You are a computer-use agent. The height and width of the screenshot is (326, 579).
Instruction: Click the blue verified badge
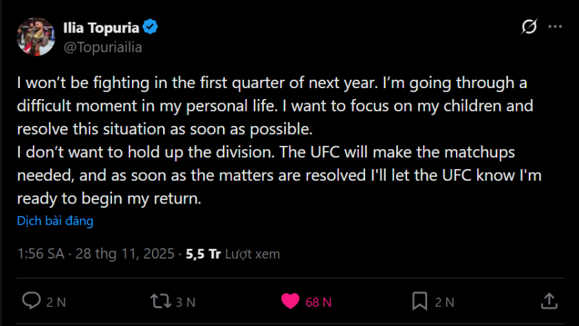[x=151, y=28]
